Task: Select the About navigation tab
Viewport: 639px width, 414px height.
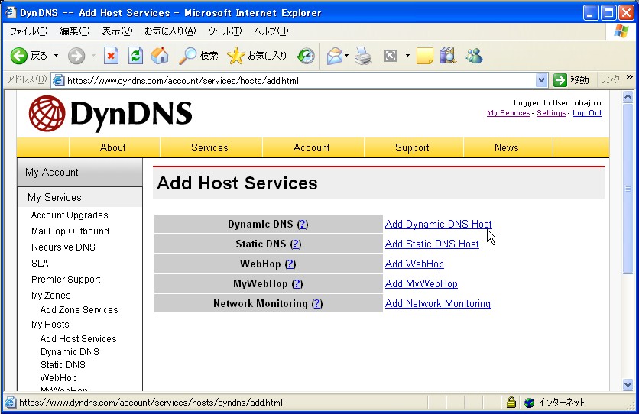Action: click(x=113, y=147)
